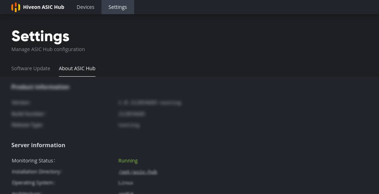Viewport: 379px width, 194px height.
Task: Click the Hiveon ASIC Hub brand name
Action: 44,7
